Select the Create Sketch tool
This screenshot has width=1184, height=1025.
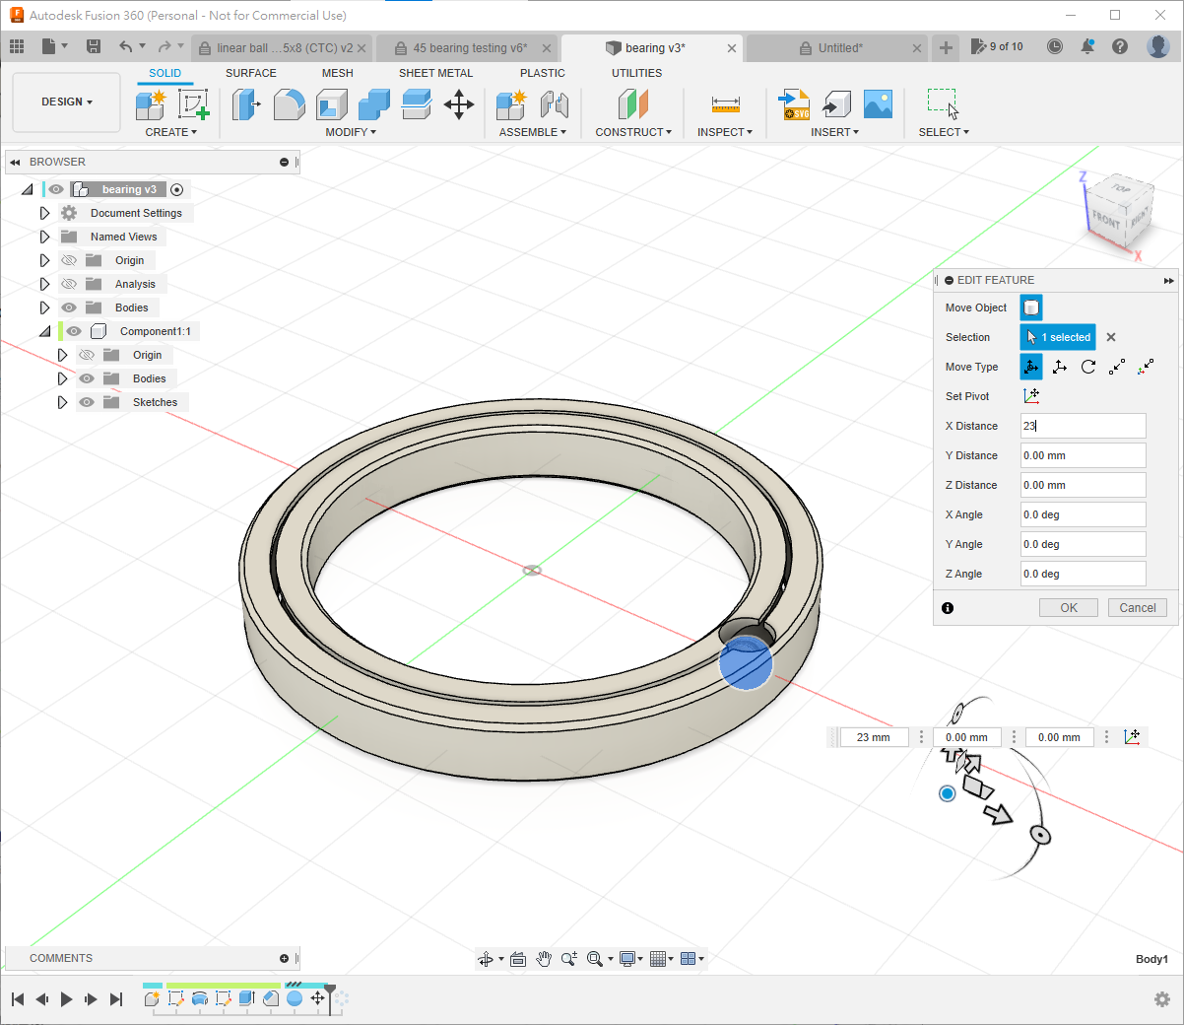193,104
